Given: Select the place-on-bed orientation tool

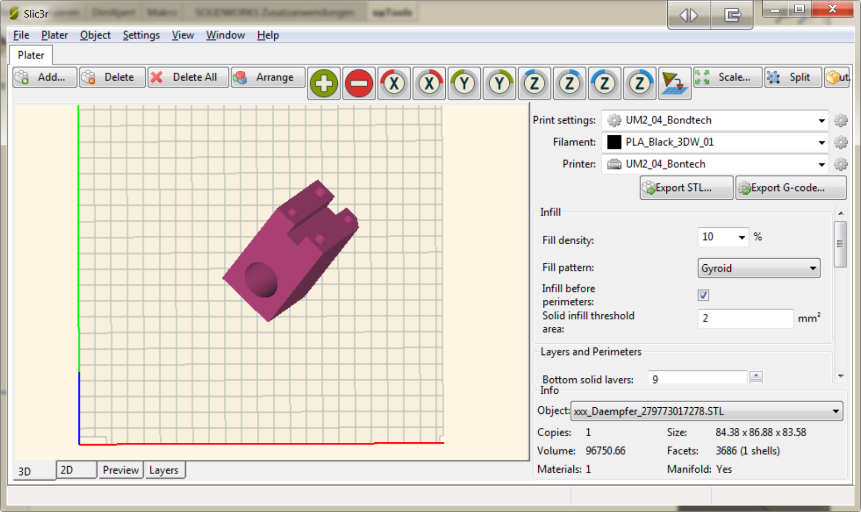Looking at the screenshot, I should [x=674, y=83].
